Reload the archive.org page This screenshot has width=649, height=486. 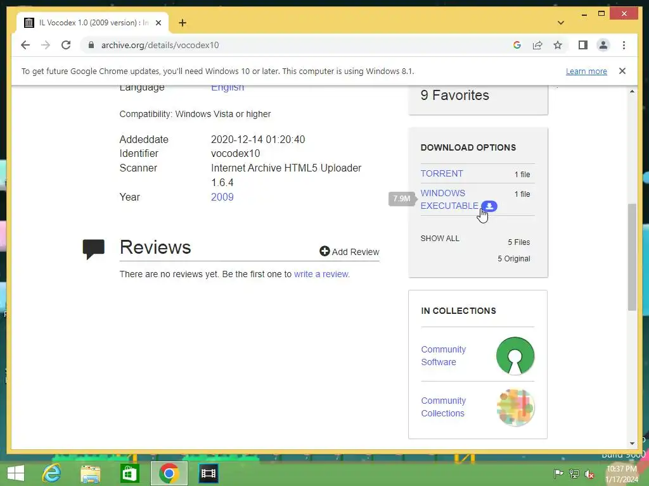pyautogui.click(x=66, y=45)
